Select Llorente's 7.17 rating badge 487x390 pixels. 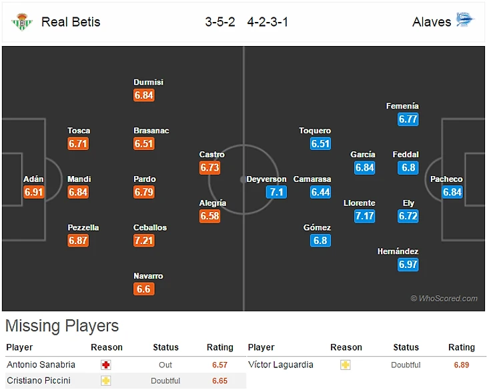pos(364,216)
